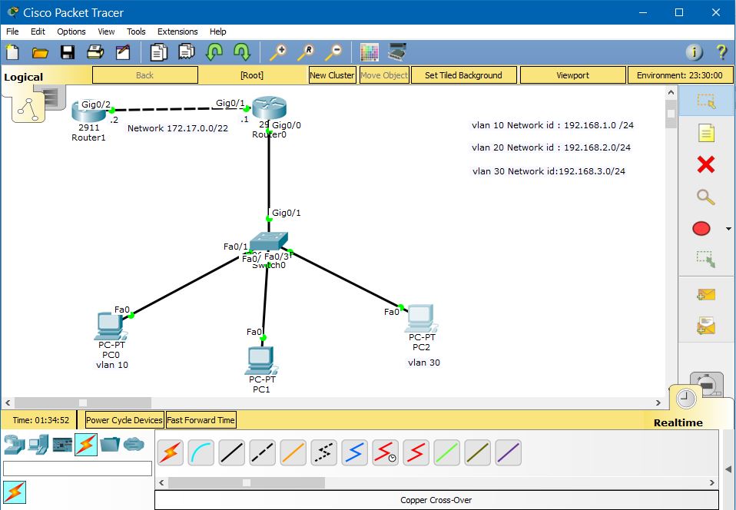The image size is (736, 510).
Task: Switch to the Logical workspace tab
Action: (x=24, y=77)
